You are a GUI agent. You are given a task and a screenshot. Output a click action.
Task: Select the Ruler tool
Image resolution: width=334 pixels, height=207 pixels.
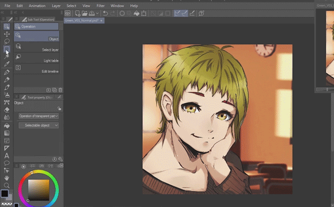click(6, 148)
